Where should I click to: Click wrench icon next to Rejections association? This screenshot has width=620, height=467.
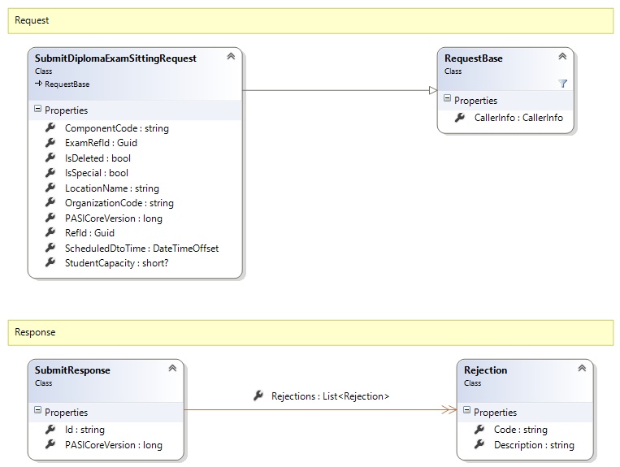[258, 396]
